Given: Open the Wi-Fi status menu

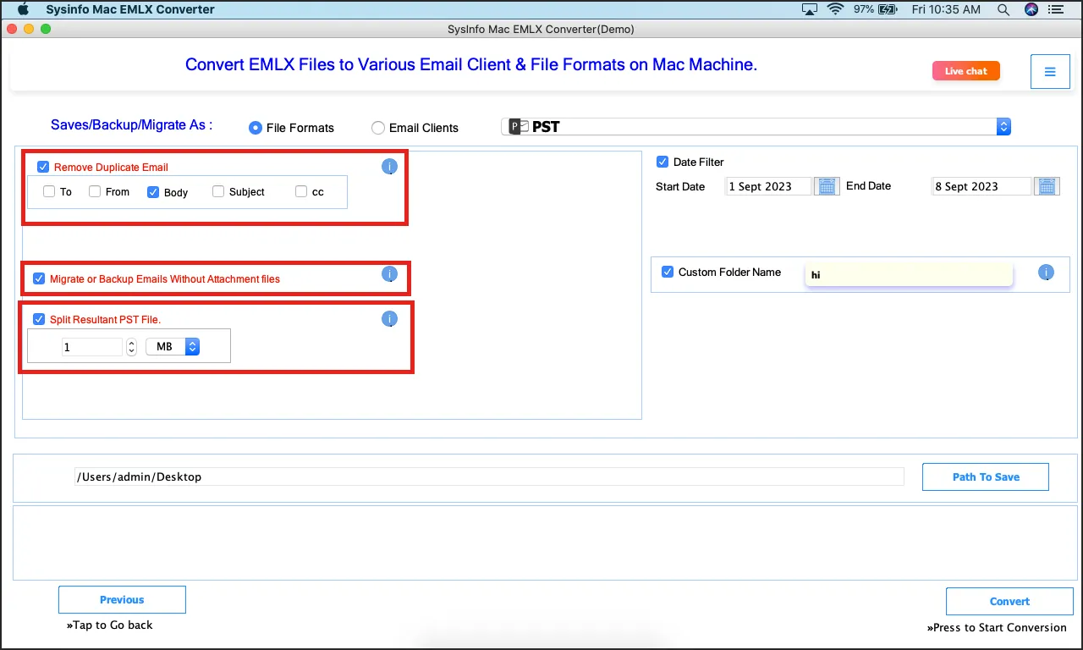Looking at the screenshot, I should pyautogui.click(x=836, y=9).
